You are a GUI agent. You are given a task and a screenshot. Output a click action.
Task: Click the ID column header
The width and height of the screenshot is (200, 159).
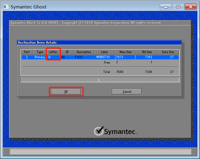click(x=67, y=52)
